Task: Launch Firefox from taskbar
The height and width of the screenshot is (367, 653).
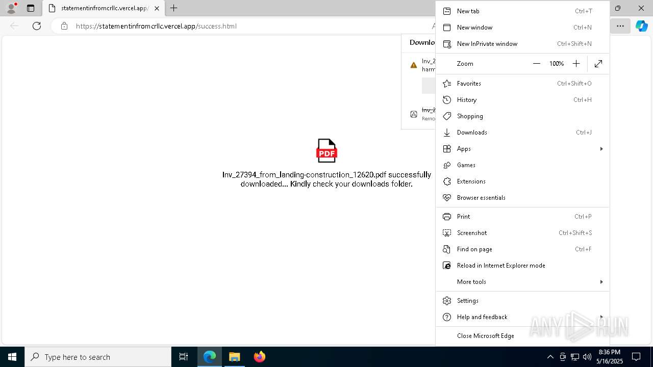Action: 260,357
